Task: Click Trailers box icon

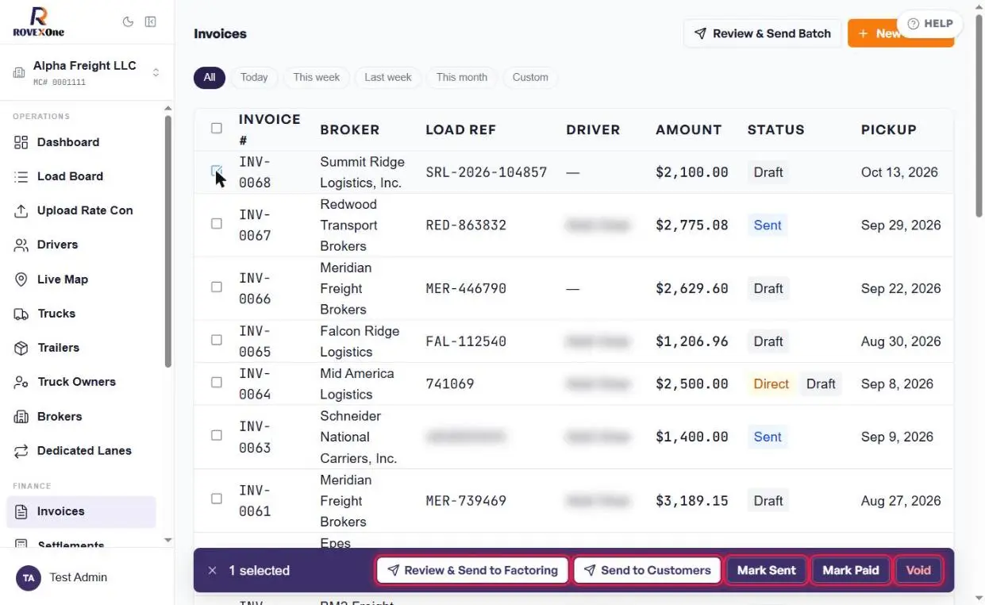Action: (21, 348)
